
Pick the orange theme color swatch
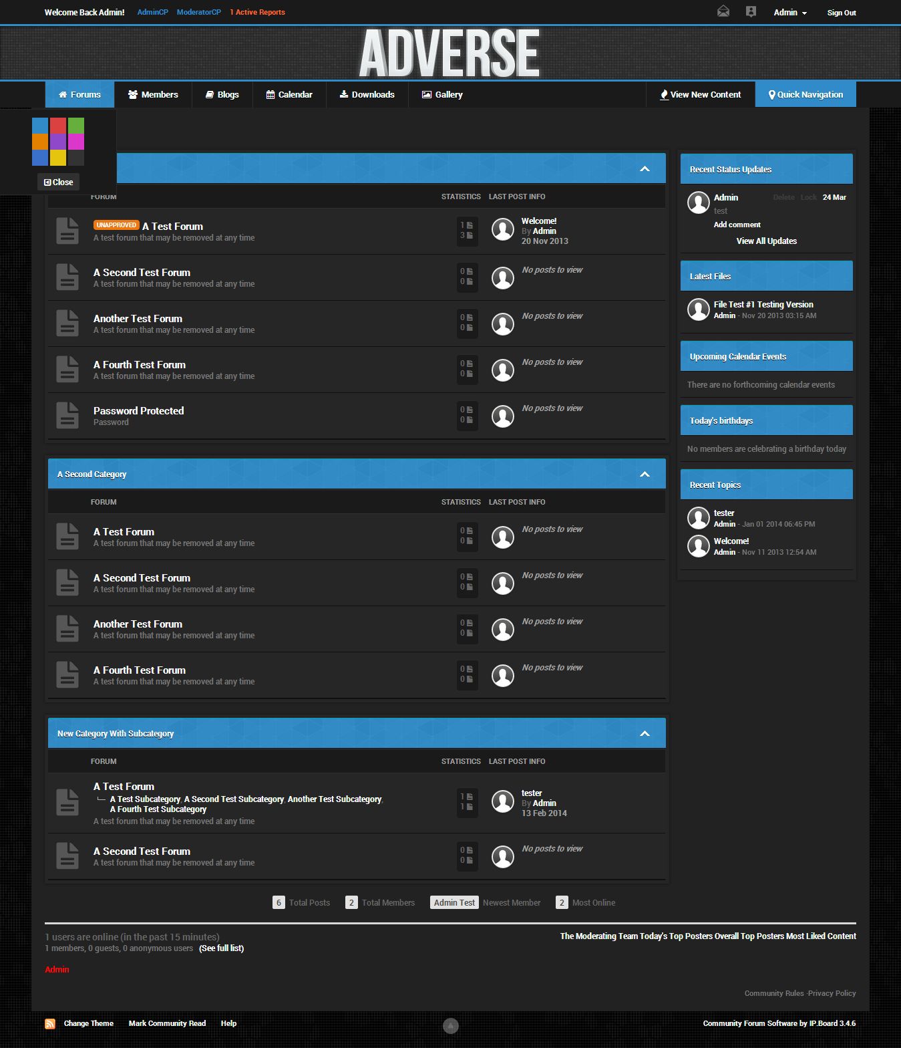click(x=40, y=142)
